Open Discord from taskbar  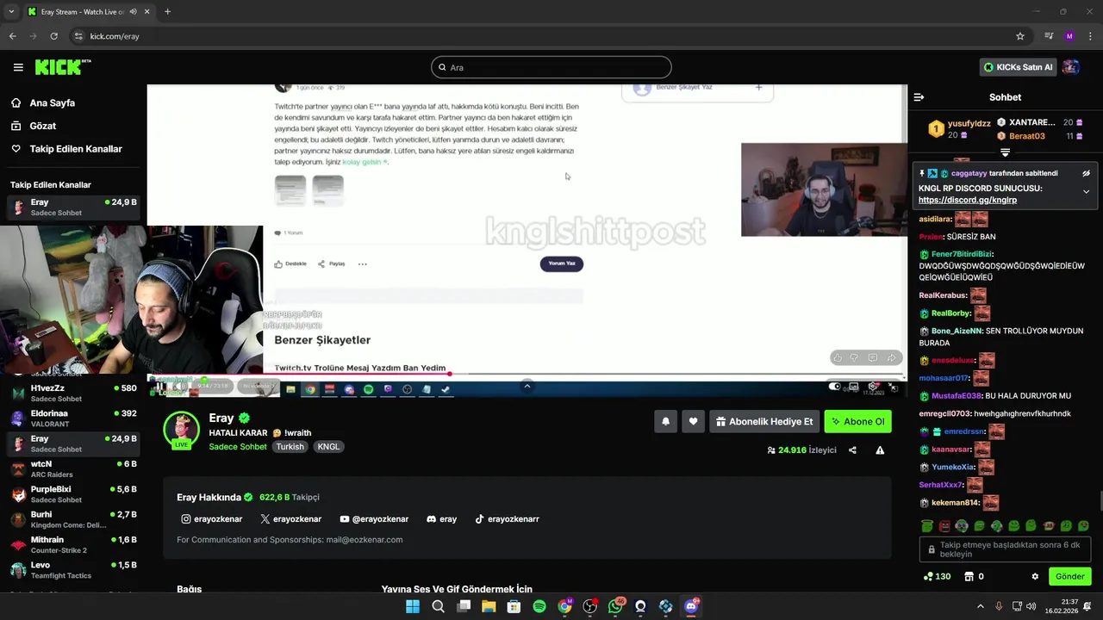click(691, 606)
